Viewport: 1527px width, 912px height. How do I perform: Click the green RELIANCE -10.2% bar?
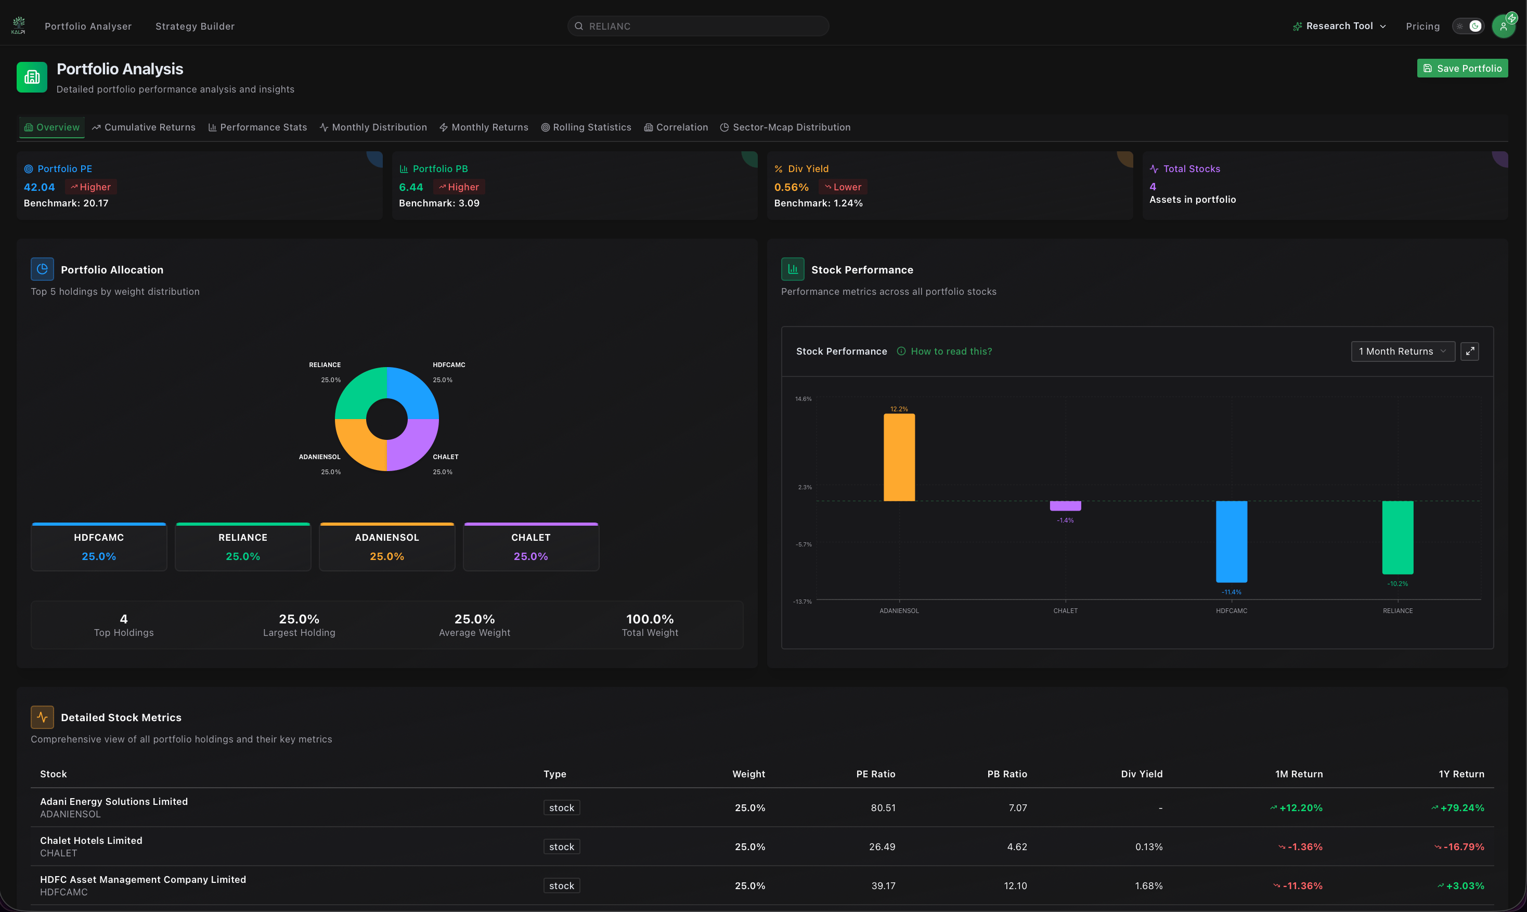click(1397, 537)
